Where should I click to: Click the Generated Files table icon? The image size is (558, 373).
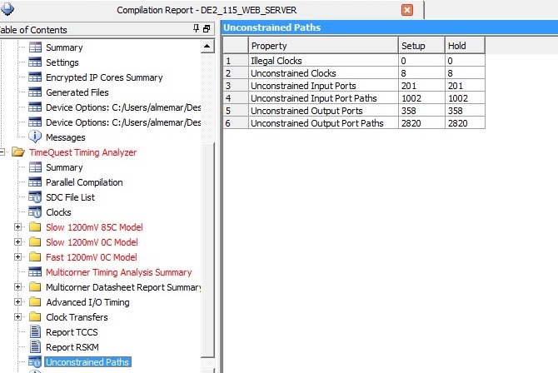coord(35,92)
